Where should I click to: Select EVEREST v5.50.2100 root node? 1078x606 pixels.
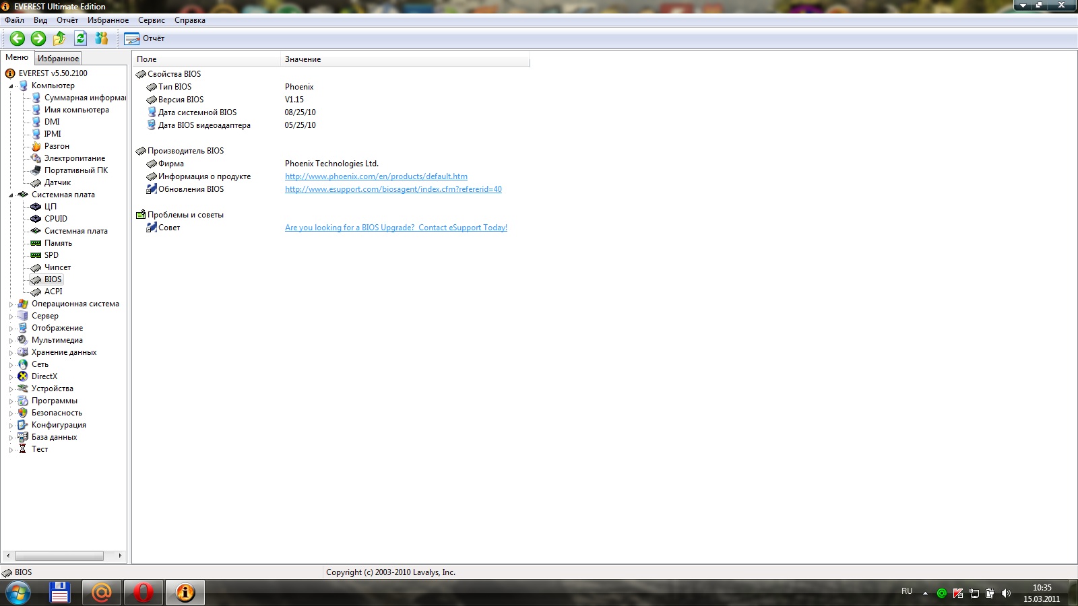pos(53,73)
